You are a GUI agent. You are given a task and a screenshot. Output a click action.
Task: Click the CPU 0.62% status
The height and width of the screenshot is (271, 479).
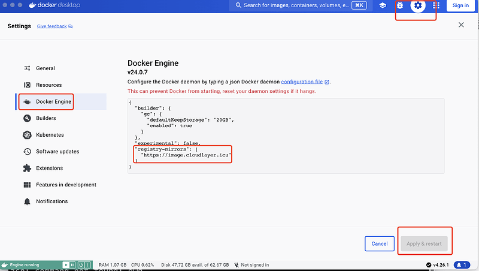(143, 265)
